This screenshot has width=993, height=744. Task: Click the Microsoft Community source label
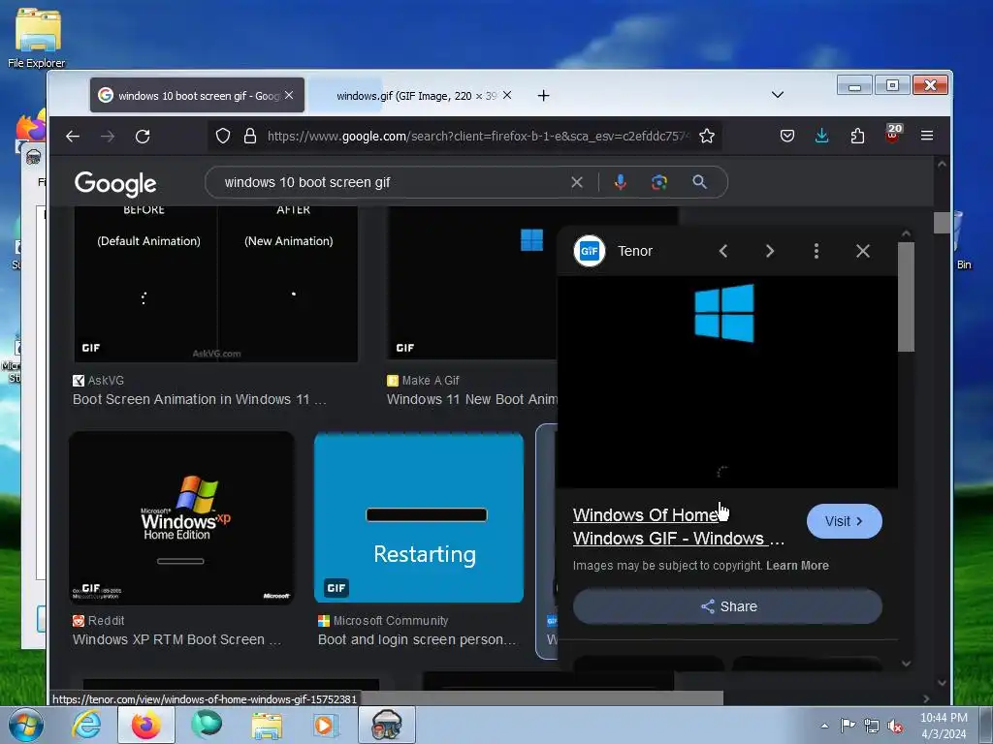383,621
